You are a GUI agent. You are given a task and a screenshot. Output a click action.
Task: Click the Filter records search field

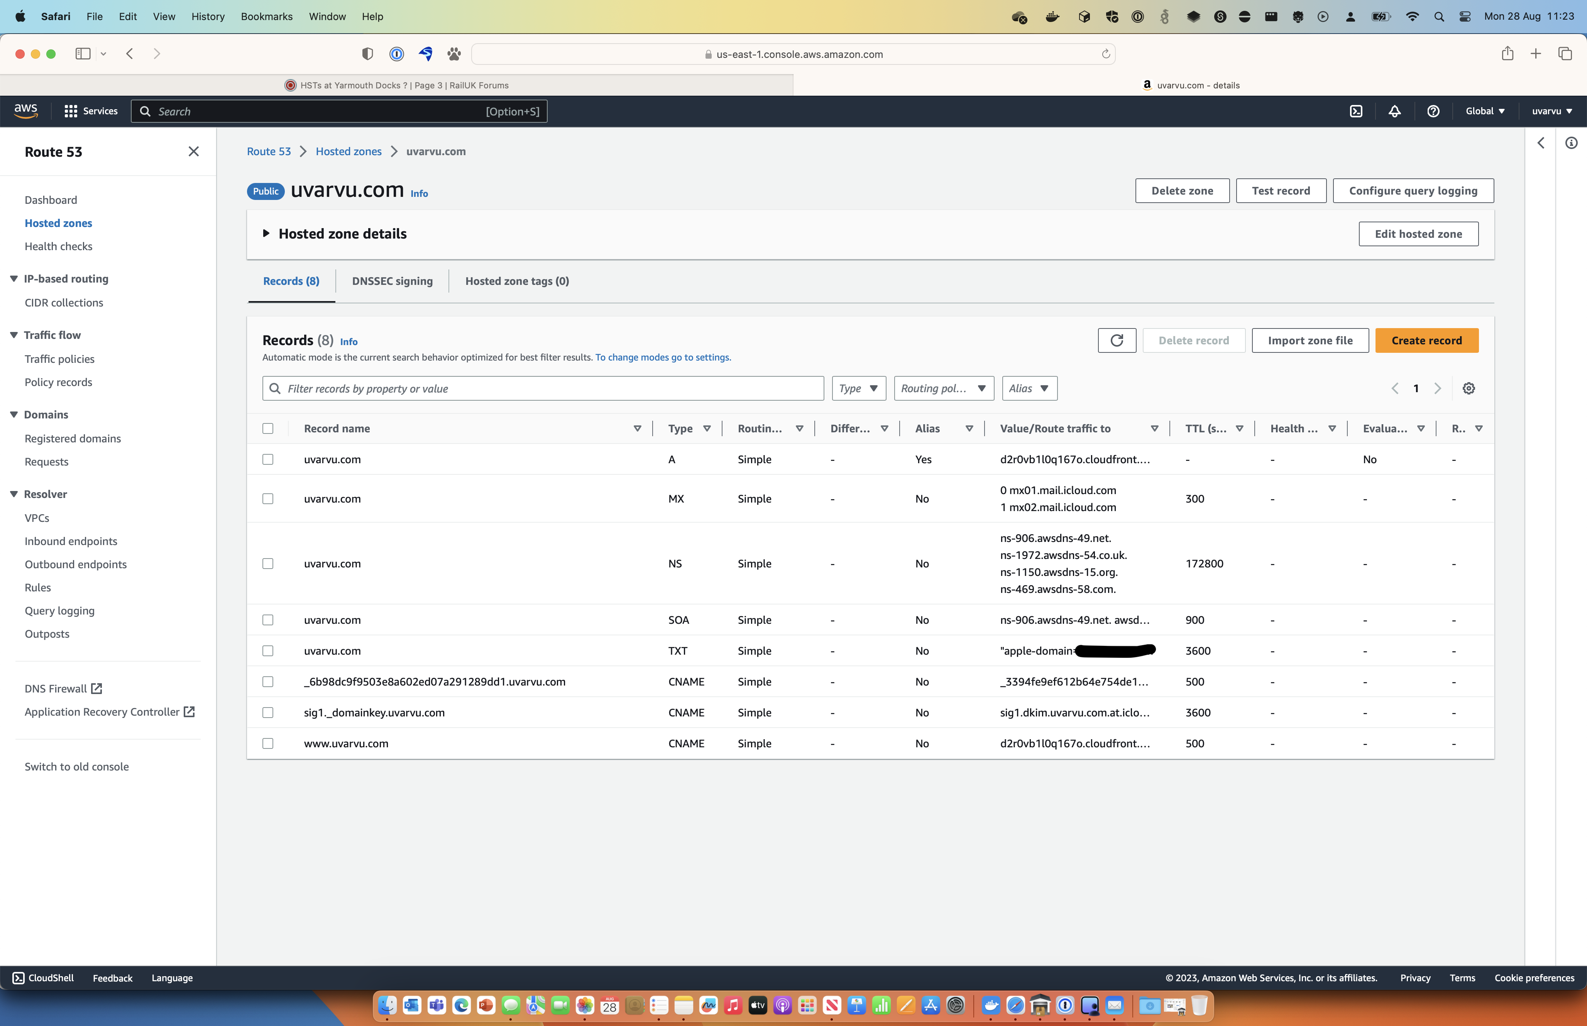543,388
